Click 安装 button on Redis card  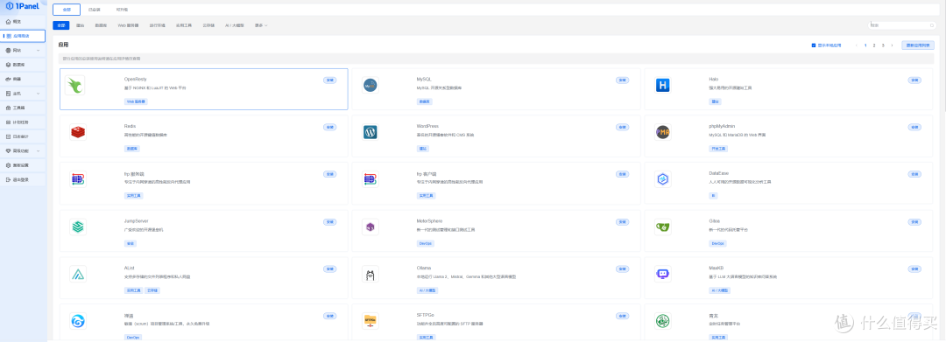pos(330,127)
